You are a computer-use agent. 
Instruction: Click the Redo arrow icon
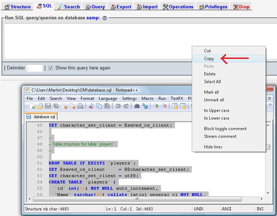[126, 106]
